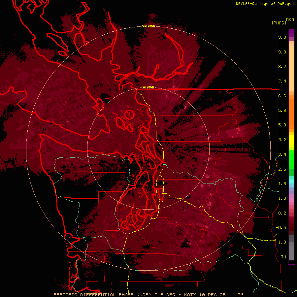Click the KATX station identifier in the footer
Image resolution: width=297 pixels, height=297 pixels.
click(x=190, y=295)
